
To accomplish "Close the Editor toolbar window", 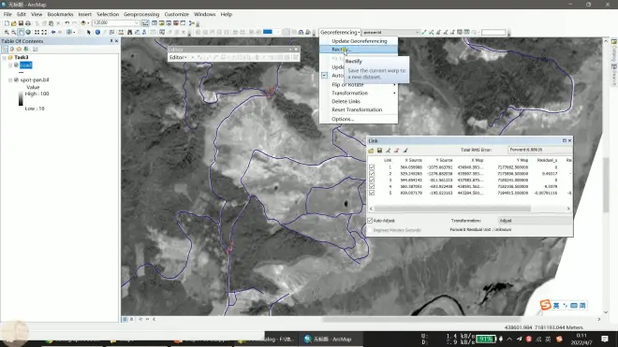I will tap(296, 50).
